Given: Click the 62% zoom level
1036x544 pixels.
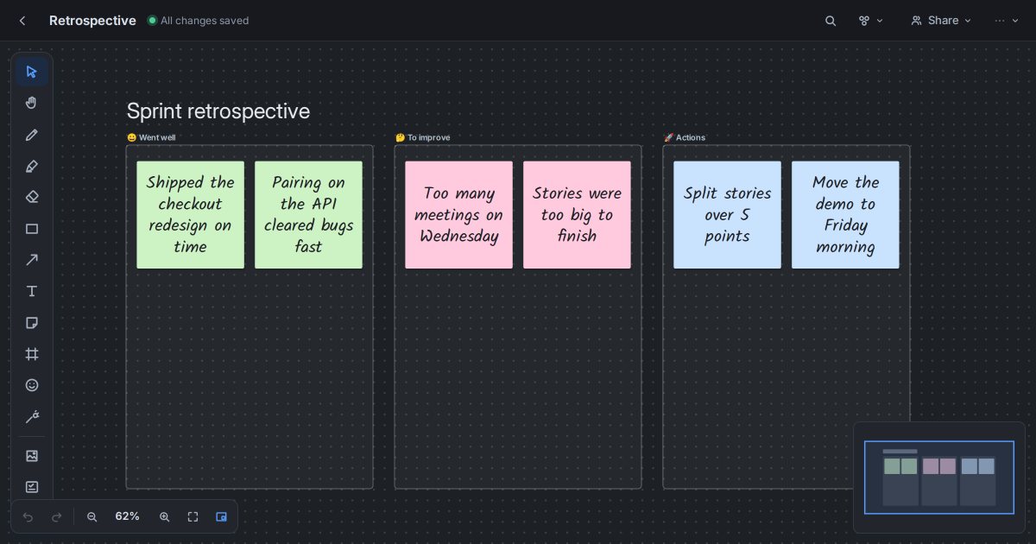Looking at the screenshot, I should 128,516.
